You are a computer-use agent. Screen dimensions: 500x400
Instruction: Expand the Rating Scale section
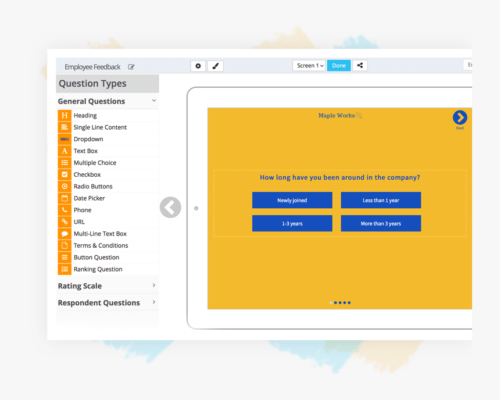click(x=154, y=285)
